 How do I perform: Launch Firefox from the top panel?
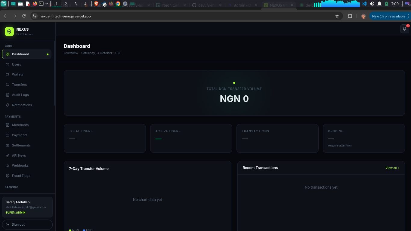click(x=35, y=4)
